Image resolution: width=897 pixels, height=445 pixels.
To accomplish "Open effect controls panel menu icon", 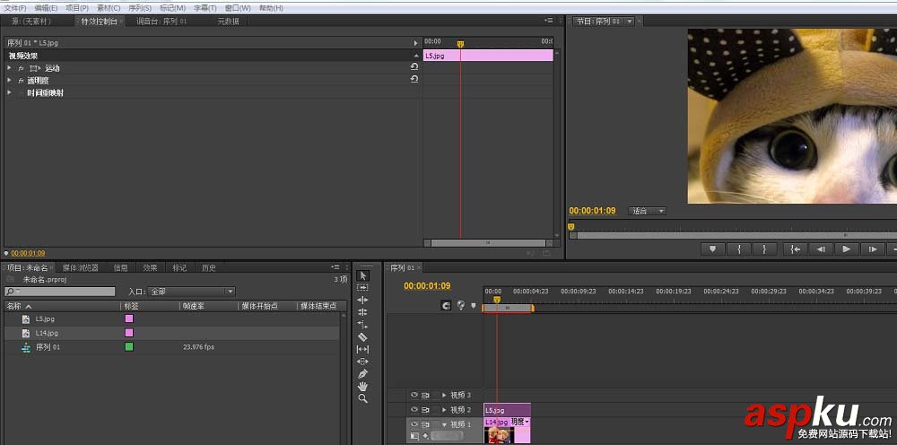I will [549, 21].
